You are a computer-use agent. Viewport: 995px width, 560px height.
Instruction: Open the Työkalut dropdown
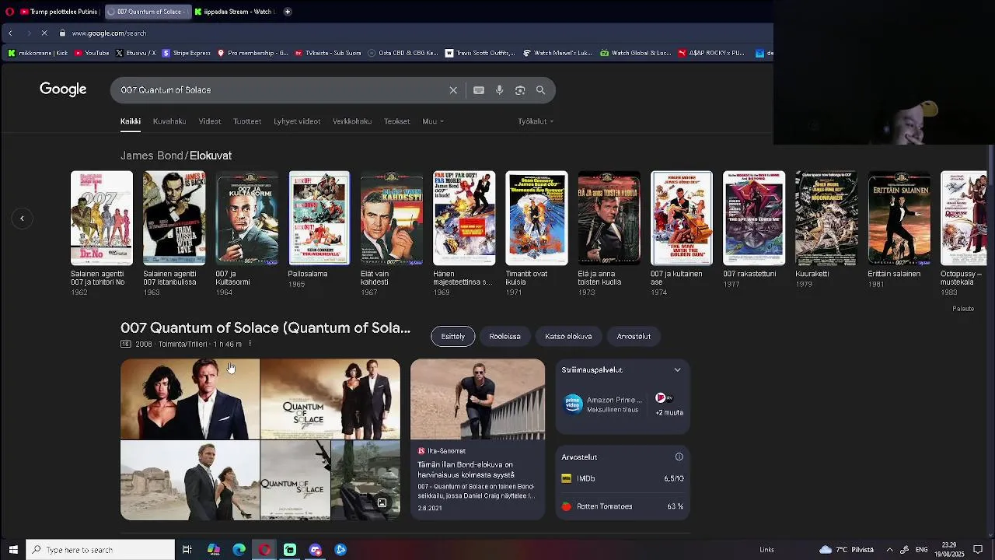pyautogui.click(x=536, y=121)
